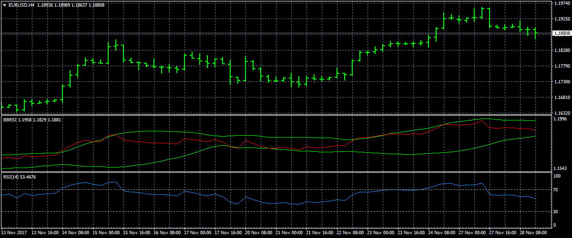
Task: Click the 1.1996 BBRSI scale value
Action: [561, 119]
